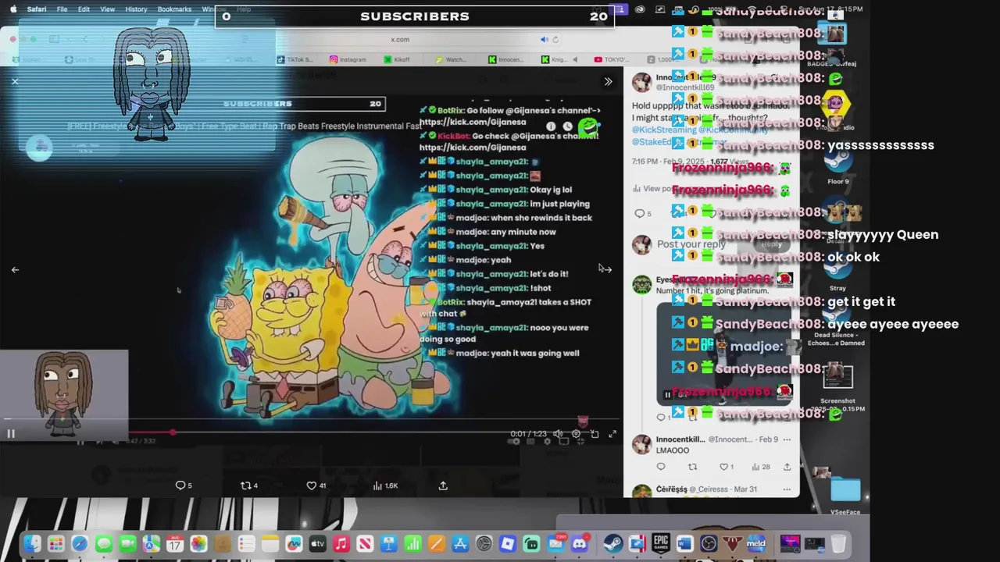Mute the video with the speaker icon
The height and width of the screenshot is (562, 1000).
pyautogui.click(x=558, y=434)
